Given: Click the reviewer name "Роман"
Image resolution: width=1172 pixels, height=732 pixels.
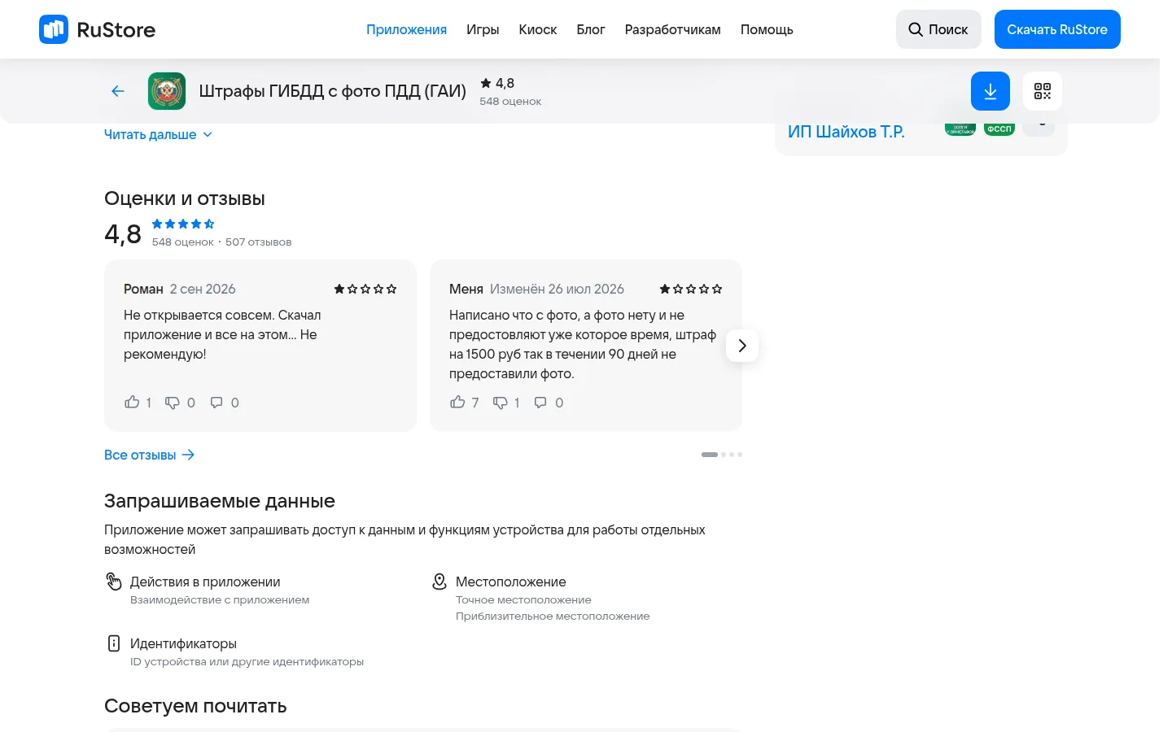Looking at the screenshot, I should click(x=143, y=289).
